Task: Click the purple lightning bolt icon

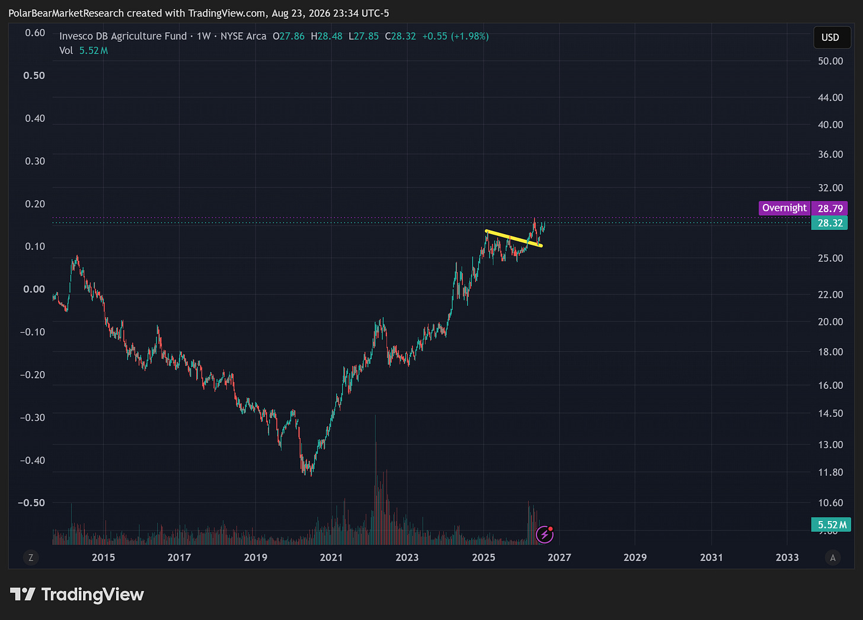Action: click(545, 535)
